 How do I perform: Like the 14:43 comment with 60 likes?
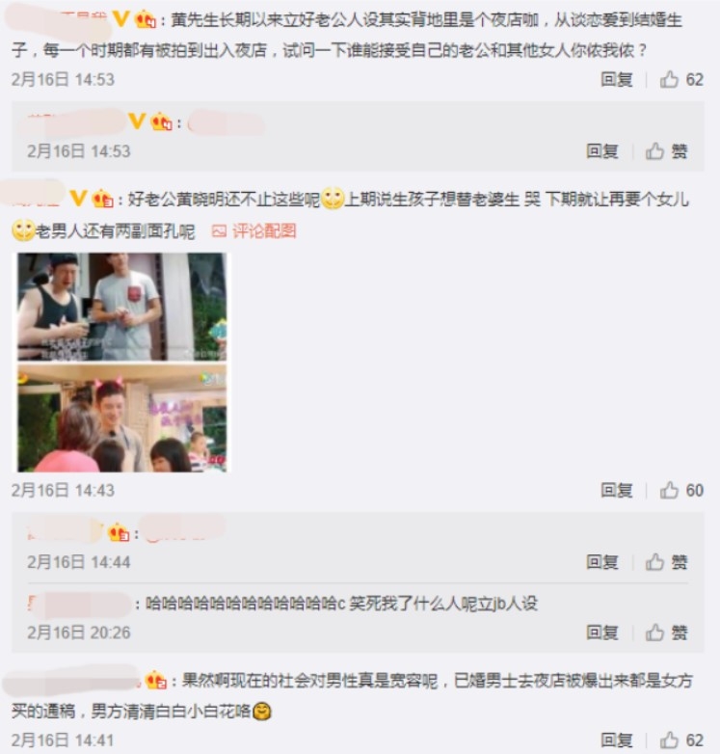point(681,491)
